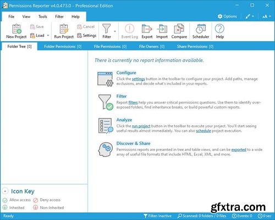Screen dimensions: 275x220
Task: Open project Settings in the toolbar
Action: pos(87,35)
